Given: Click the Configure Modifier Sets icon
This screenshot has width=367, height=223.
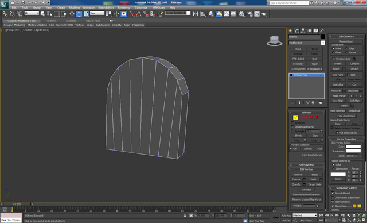Looking at the screenshot, I should coord(321,103).
